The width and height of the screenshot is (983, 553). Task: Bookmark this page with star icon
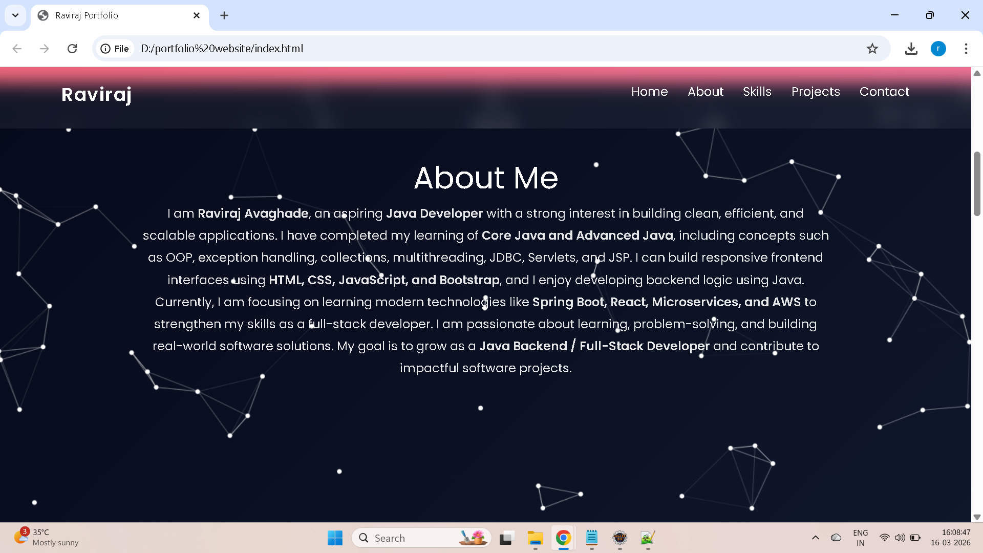(x=872, y=49)
